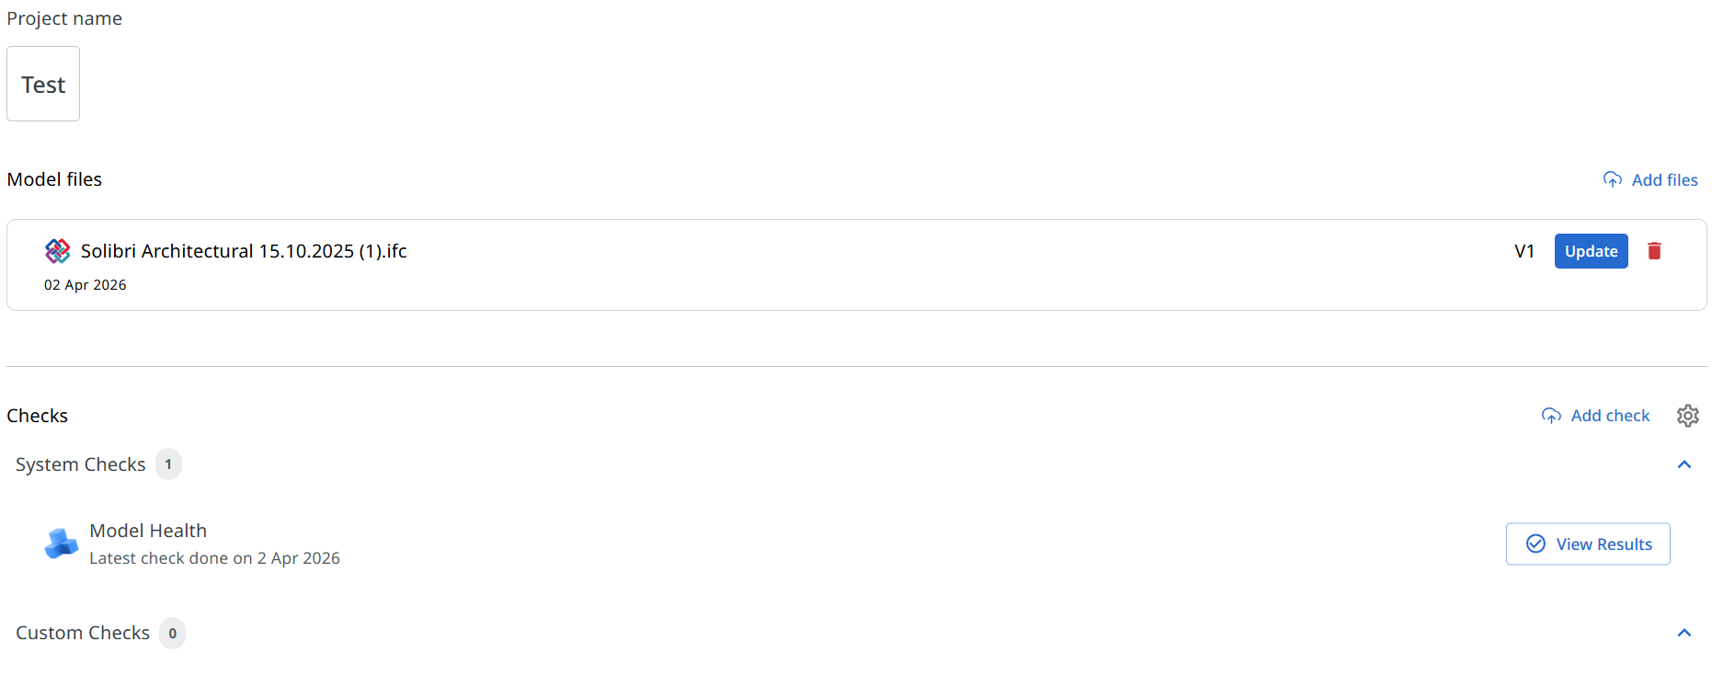Viewport: 1712px width, 676px height.
Task: Click the checkmark icon in View Results
Action: tap(1535, 544)
